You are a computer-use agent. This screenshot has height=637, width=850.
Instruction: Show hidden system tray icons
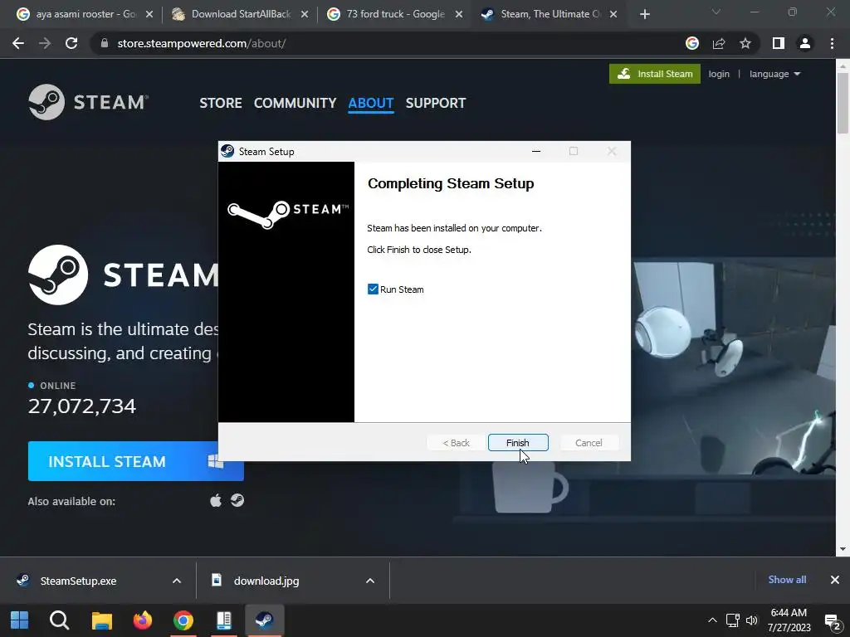pos(712,620)
